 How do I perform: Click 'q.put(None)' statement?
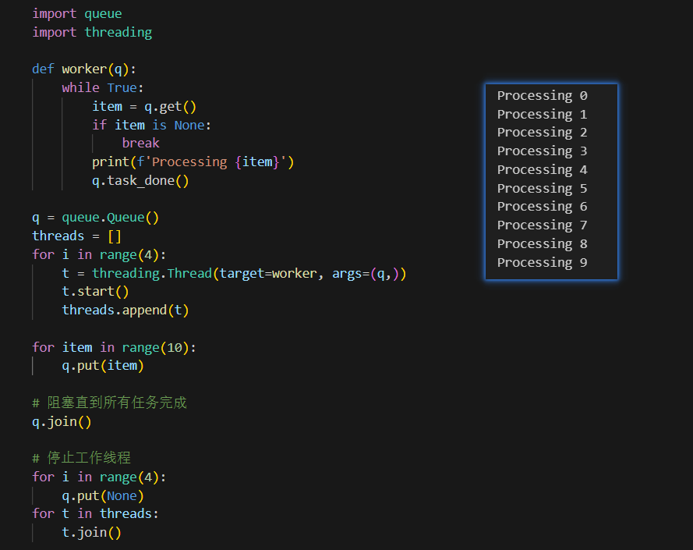[x=103, y=495]
